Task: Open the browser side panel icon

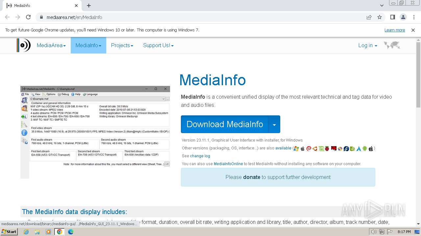Action: click(392, 17)
